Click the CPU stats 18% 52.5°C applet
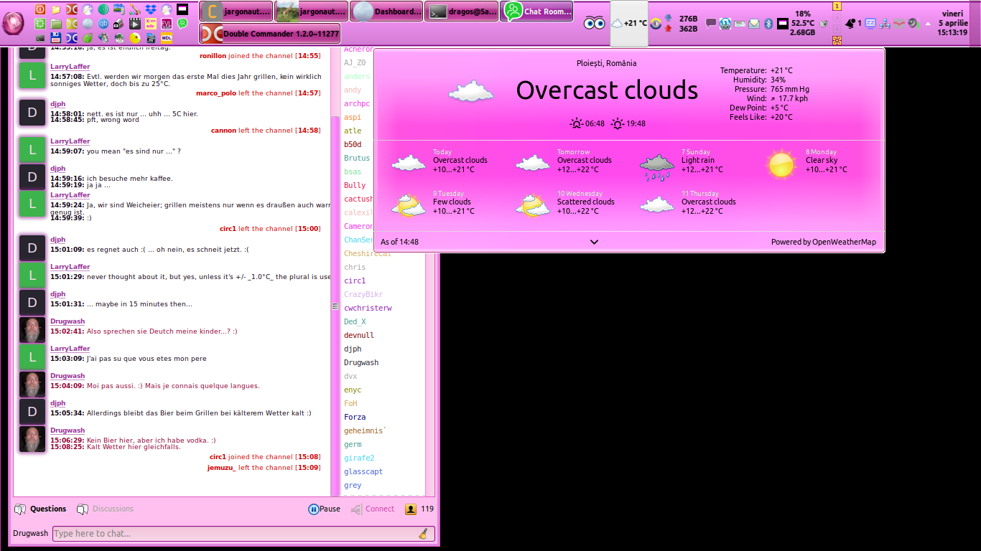Viewport: 981px width, 551px height. [802, 23]
